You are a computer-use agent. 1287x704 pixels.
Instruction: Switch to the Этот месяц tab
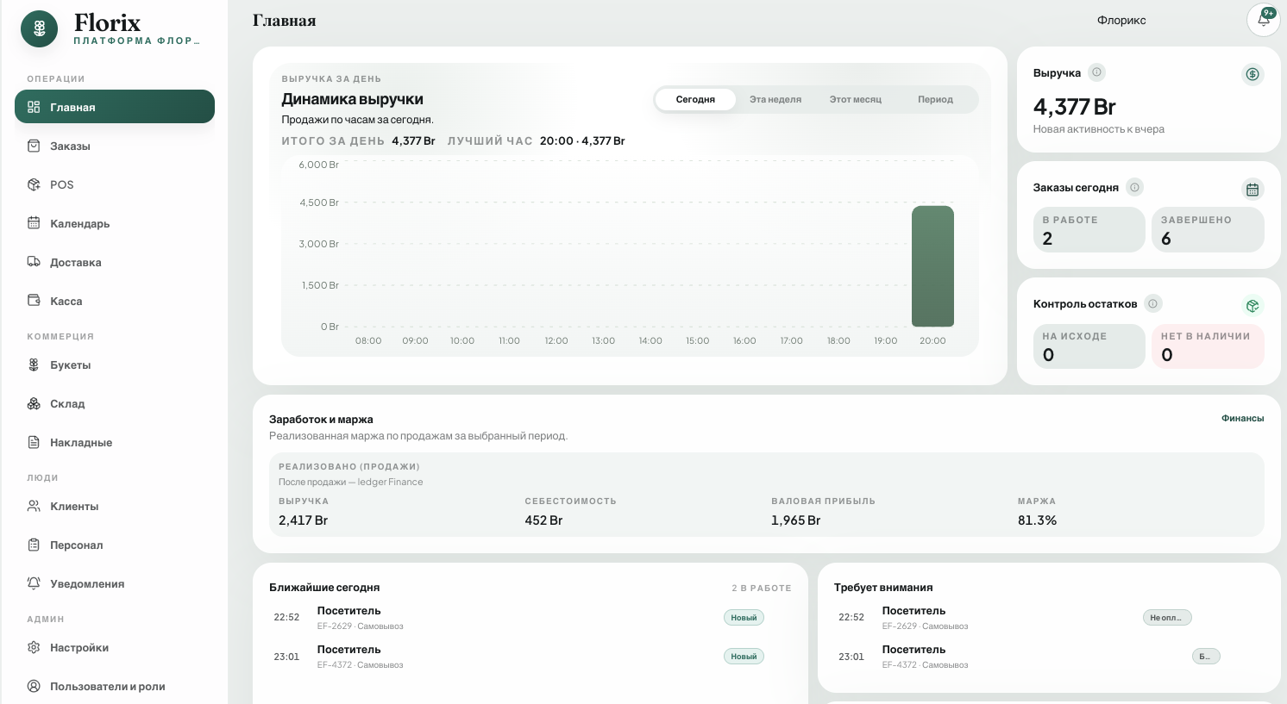pos(856,99)
